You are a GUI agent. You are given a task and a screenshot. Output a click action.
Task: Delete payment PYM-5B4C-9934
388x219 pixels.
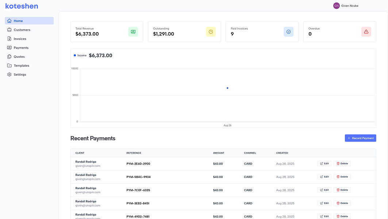click(x=342, y=177)
